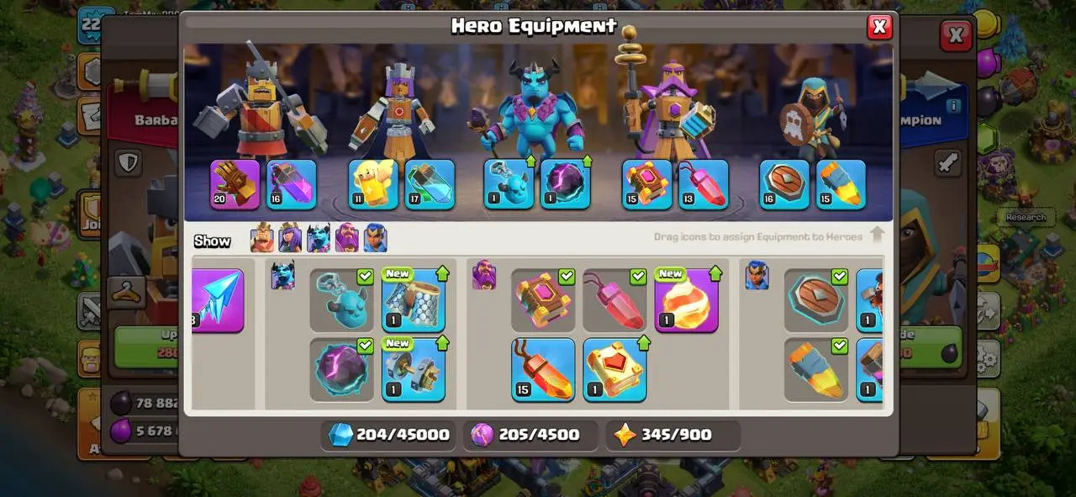Tap the Glowy Ore 205/4500 counter
The width and height of the screenshot is (1076, 497).
pos(526,435)
